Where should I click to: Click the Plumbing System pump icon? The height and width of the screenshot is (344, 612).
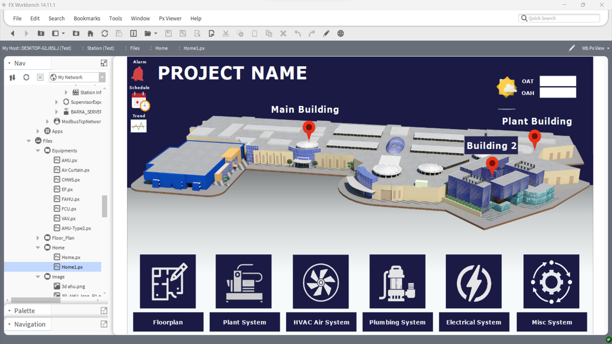397,282
